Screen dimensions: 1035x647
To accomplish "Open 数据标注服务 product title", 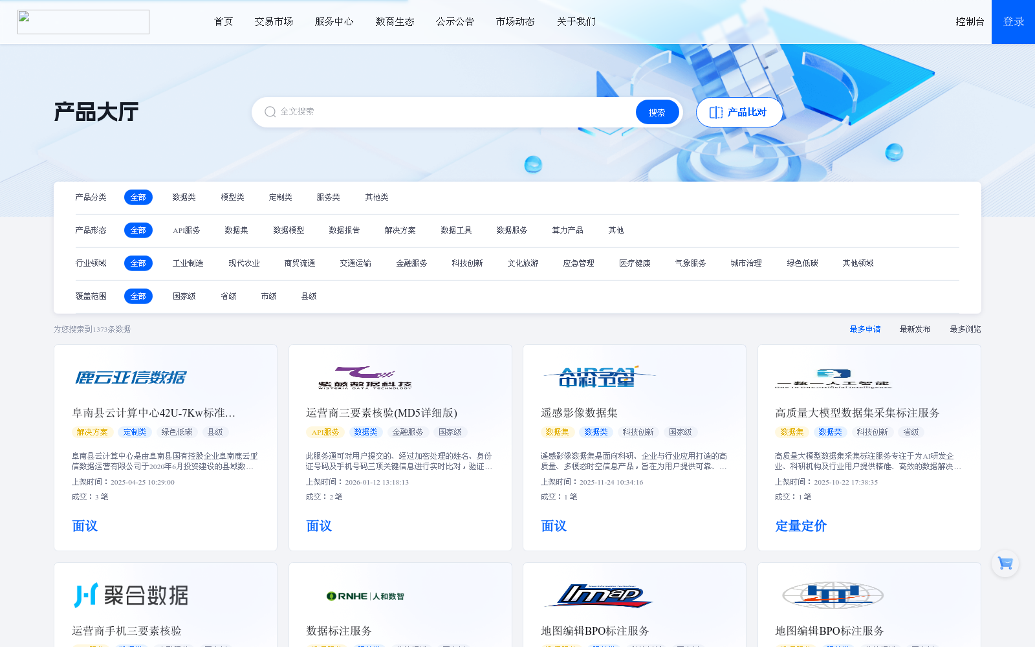I will [x=339, y=631].
